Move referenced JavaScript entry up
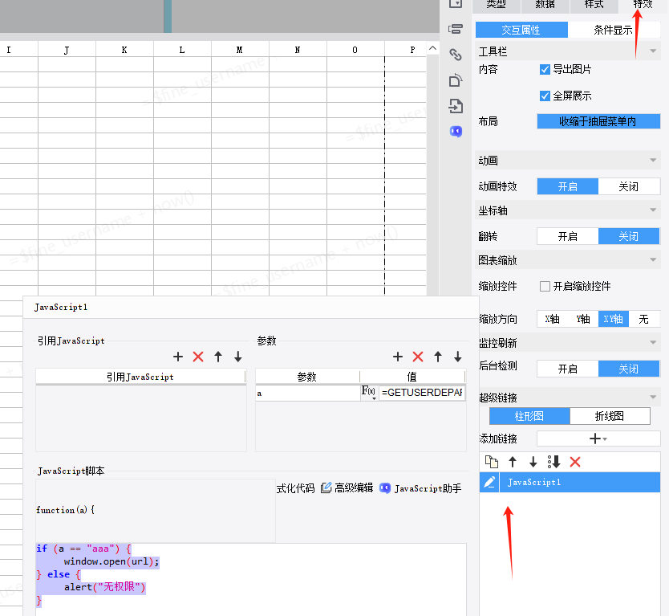Image resolution: width=669 pixels, height=616 pixels. coord(218,357)
